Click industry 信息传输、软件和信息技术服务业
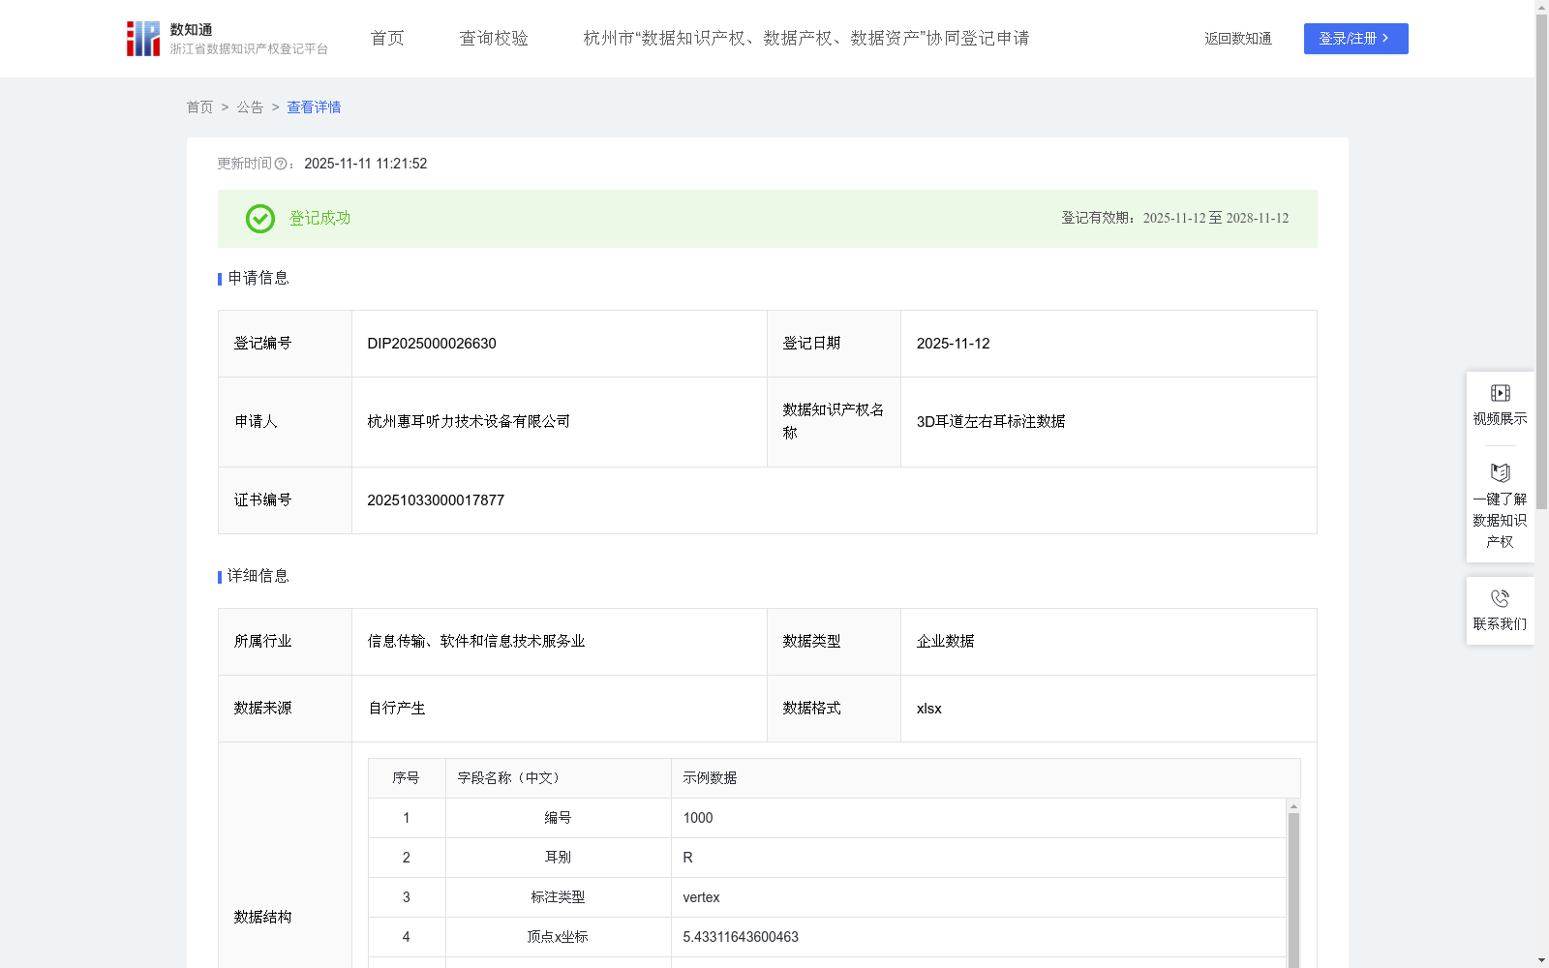The image size is (1549, 968). (x=476, y=642)
